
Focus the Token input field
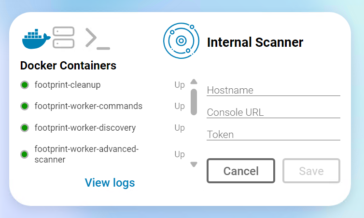273,135
